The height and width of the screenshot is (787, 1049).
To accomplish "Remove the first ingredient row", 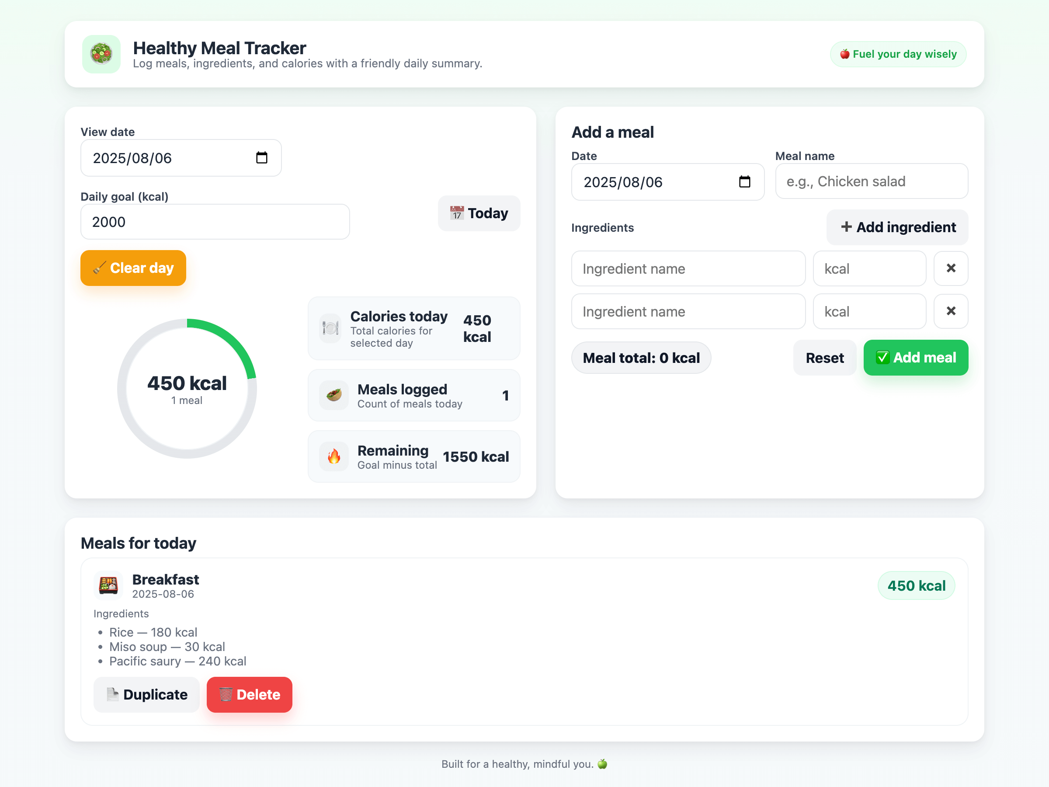I will (x=950, y=268).
